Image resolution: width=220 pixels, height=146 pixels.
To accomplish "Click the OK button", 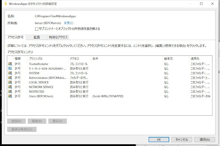I will pyautogui.click(x=159, y=139).
